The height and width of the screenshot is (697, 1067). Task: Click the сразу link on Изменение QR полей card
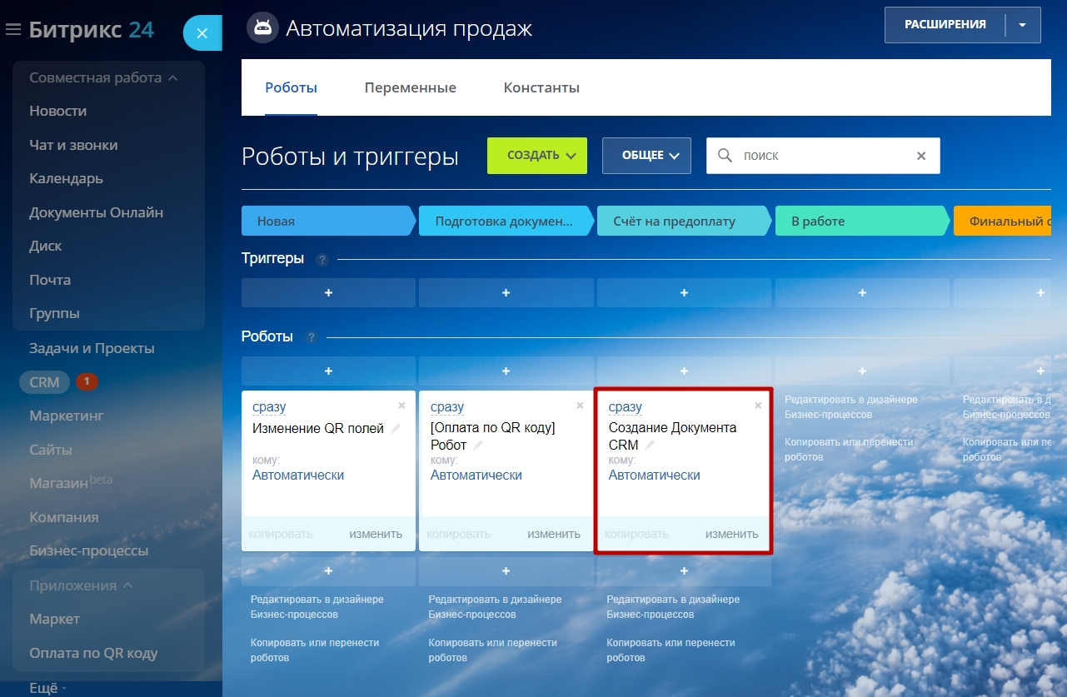(x=269, y=407)
